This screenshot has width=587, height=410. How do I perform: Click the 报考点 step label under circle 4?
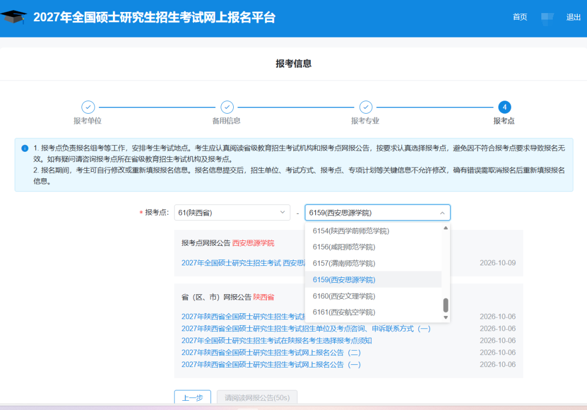504,121
